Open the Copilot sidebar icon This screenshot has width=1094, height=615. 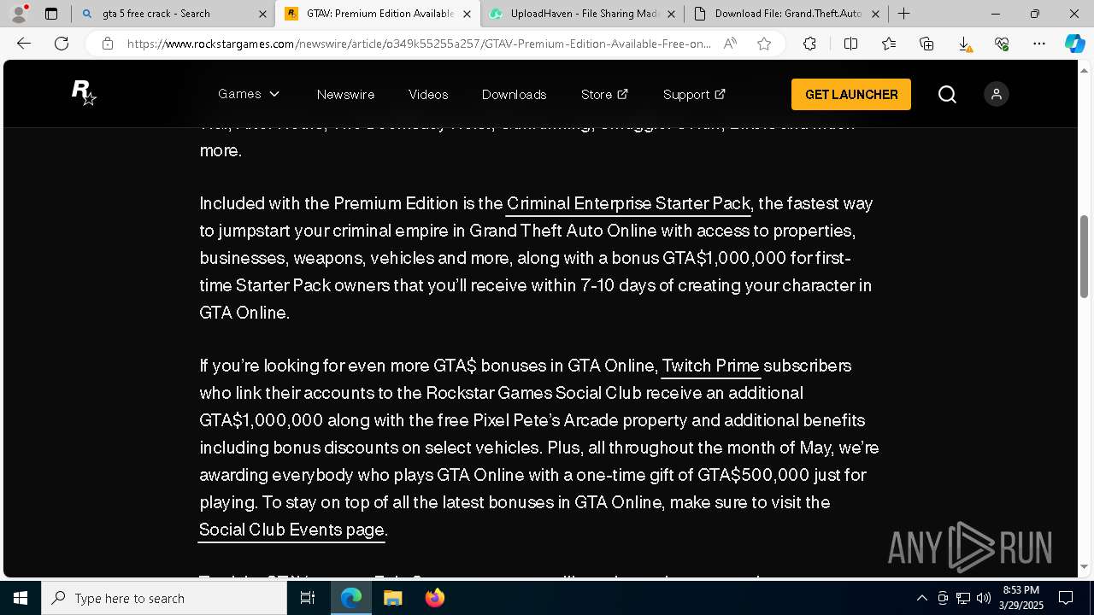click(1074, 44)
